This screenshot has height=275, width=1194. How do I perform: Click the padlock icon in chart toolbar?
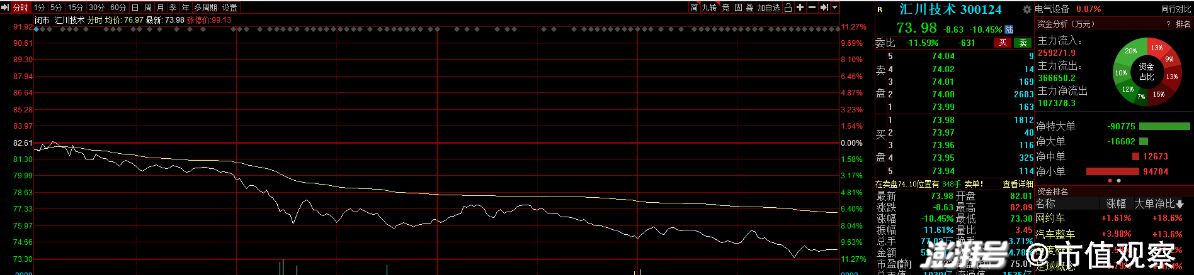(x=788, y=8)
